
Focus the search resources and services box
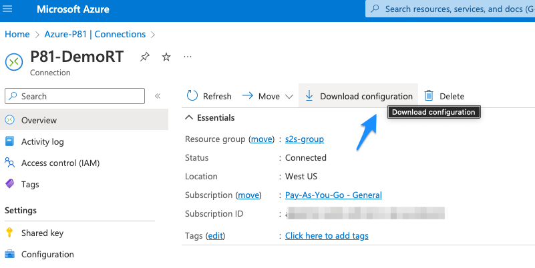pyautogui.click(x=450, y=9)
